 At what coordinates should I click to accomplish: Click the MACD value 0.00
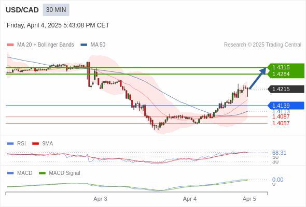coord(277,180)
